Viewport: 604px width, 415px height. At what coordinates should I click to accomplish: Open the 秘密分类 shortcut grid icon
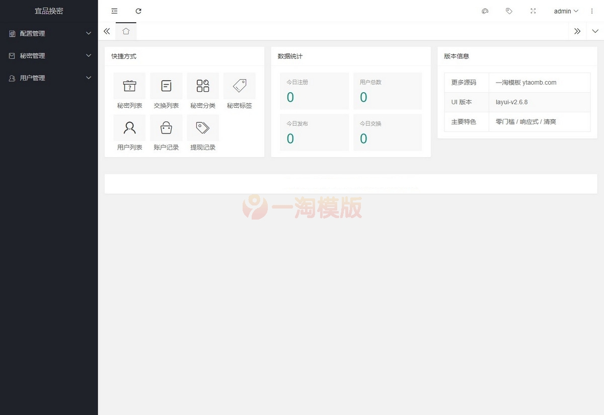(203, 86)
